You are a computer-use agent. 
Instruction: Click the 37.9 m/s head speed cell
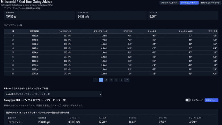pyautogui.click(x=67, y=65)
